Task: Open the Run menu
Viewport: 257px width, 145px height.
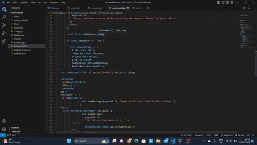Action: click(x=45, y=2)
